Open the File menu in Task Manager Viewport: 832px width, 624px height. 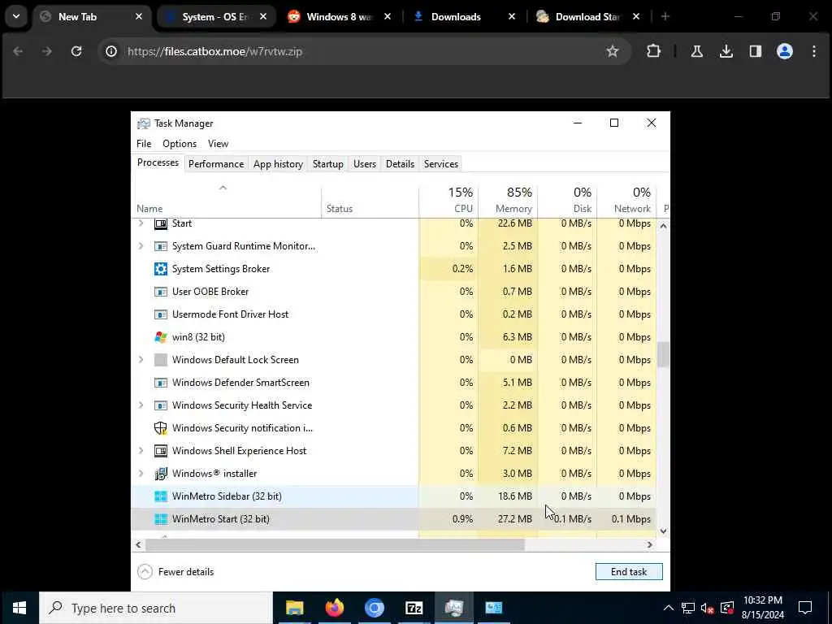[x=144, y=144]
